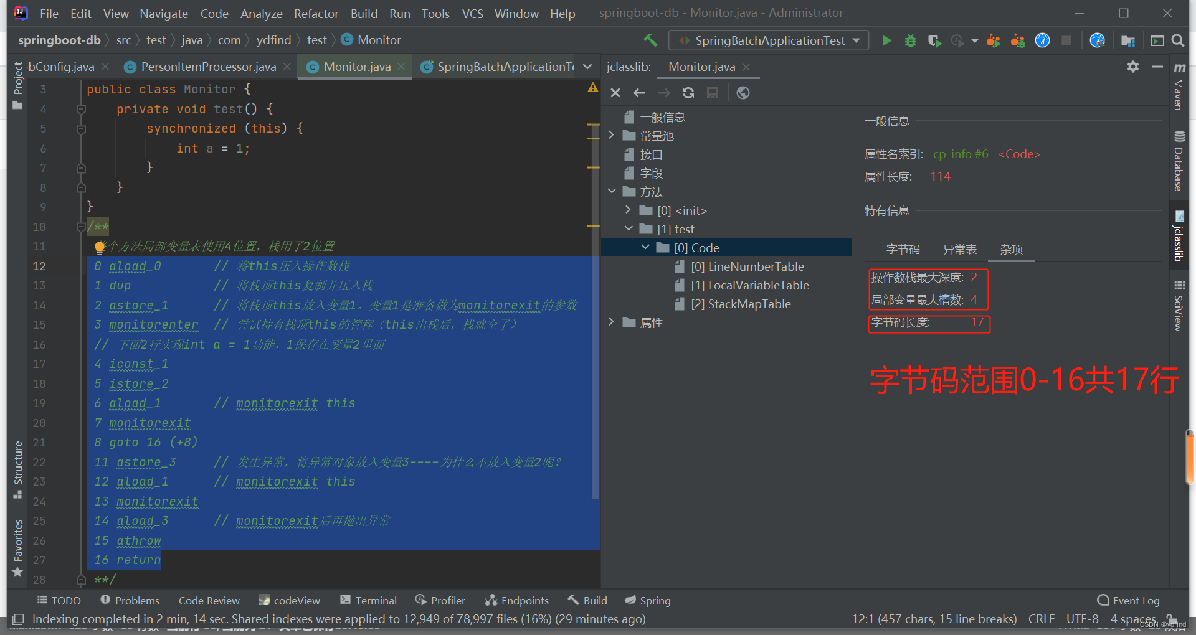
Task: Start debugging with the bug icon
Action: tap(911, 40)
